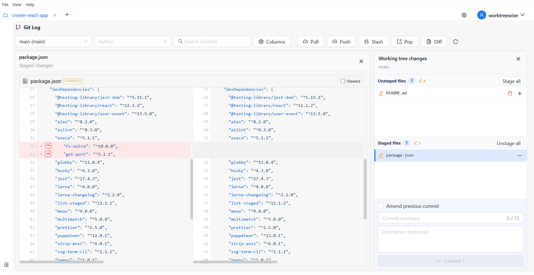This screenshot has height=275, width=534.
Task: Open the Columns settings button
Action: (x=272, y=41)
